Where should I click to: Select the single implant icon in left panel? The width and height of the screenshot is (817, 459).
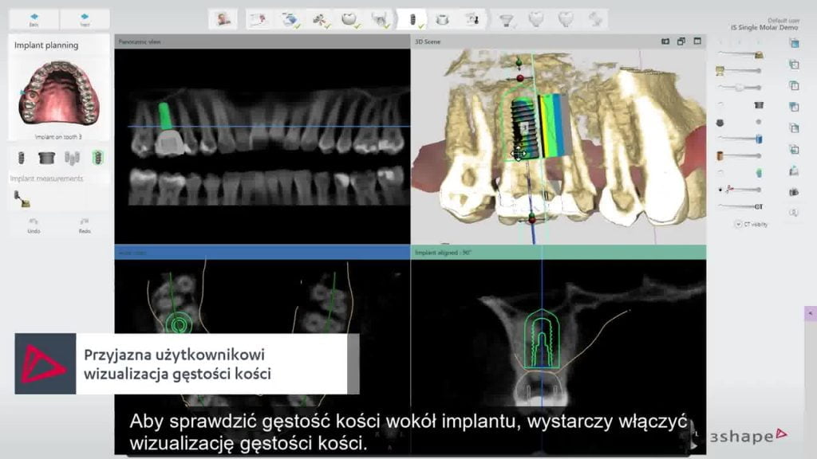coord(22,157)
